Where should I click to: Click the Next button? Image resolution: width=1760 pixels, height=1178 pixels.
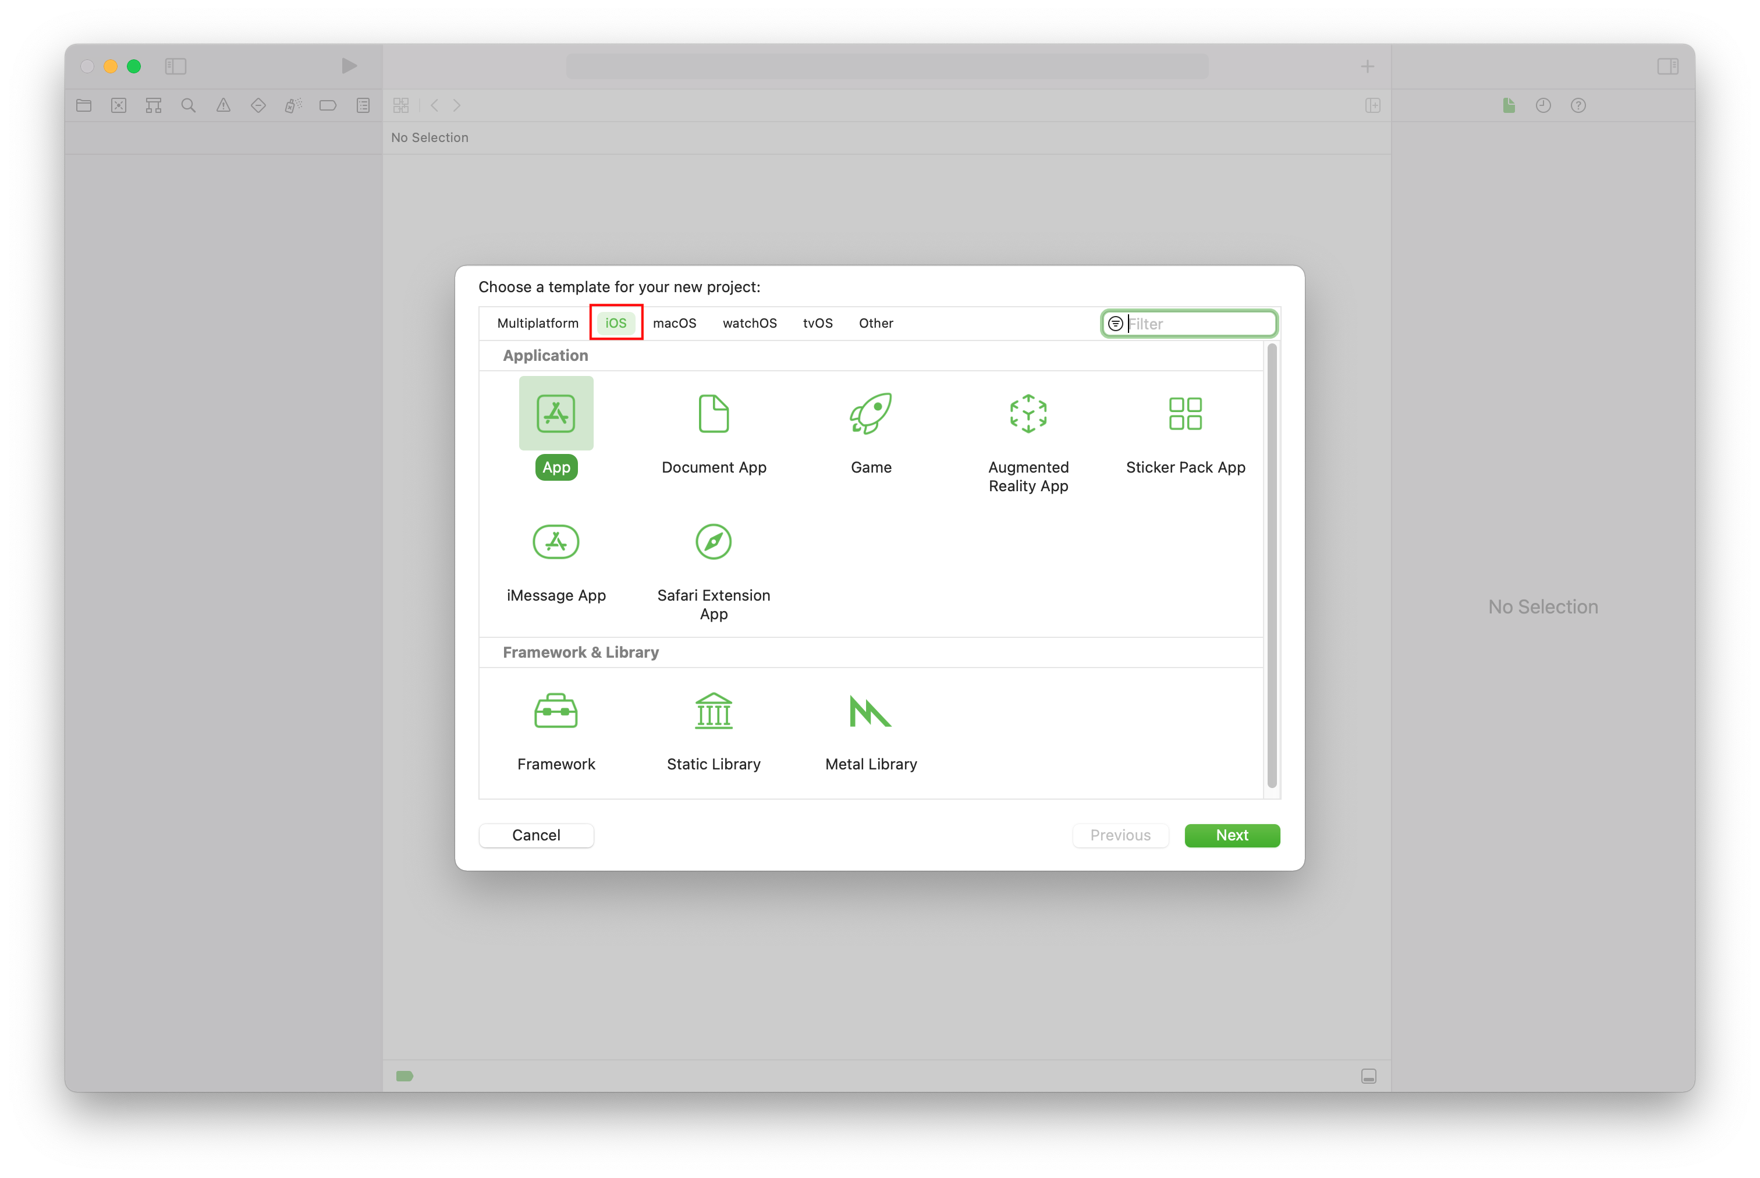point(1232,833)
